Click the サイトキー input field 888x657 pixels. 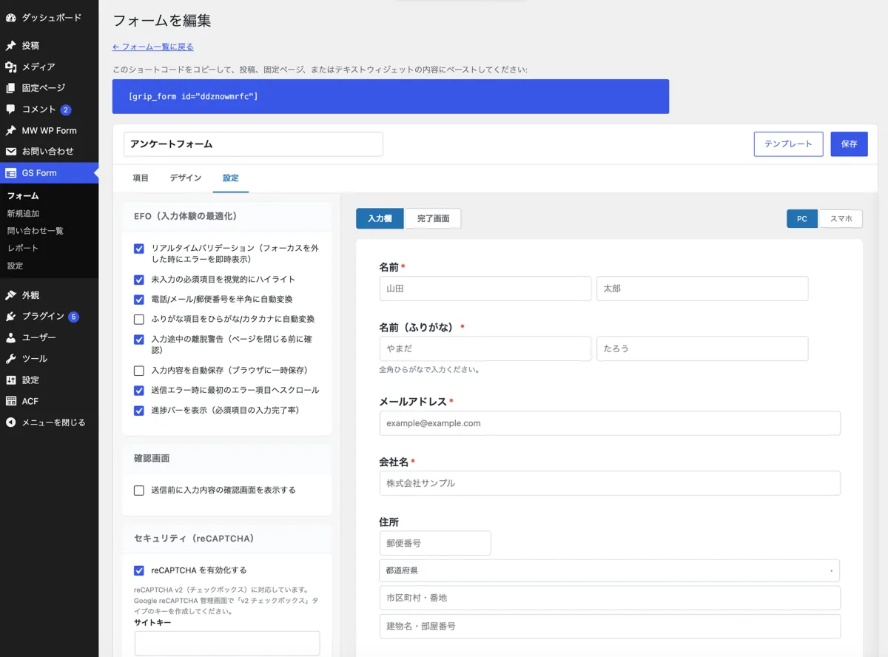(x=227, y=643)
